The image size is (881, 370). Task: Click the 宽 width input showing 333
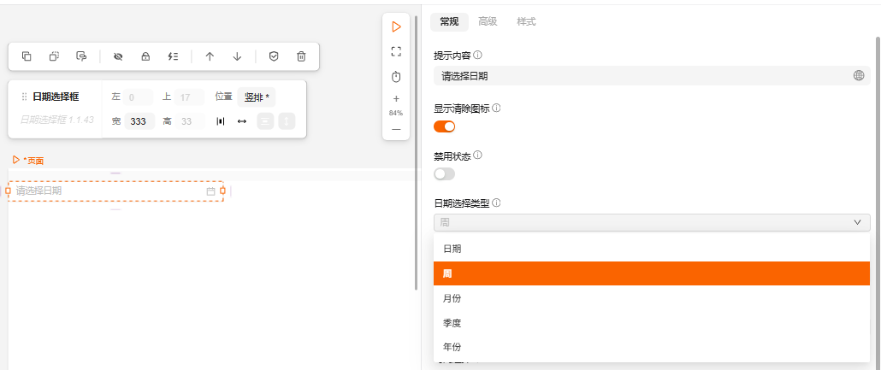pyautogui.click(x=139, y=121)
